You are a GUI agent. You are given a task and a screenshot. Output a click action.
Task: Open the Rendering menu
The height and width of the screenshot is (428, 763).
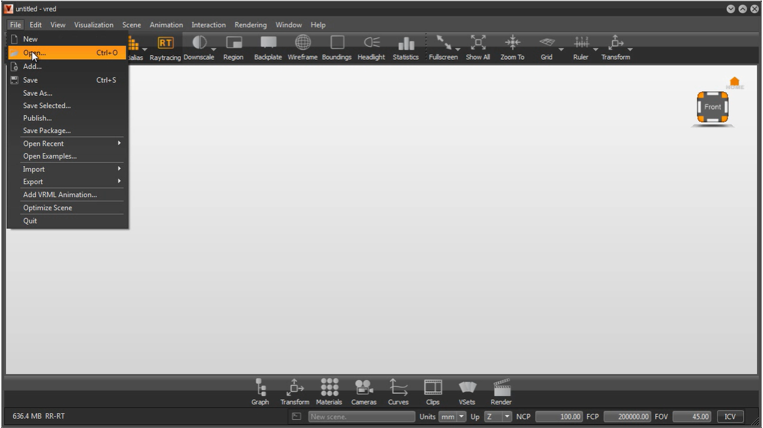click(x=250, y=25)
